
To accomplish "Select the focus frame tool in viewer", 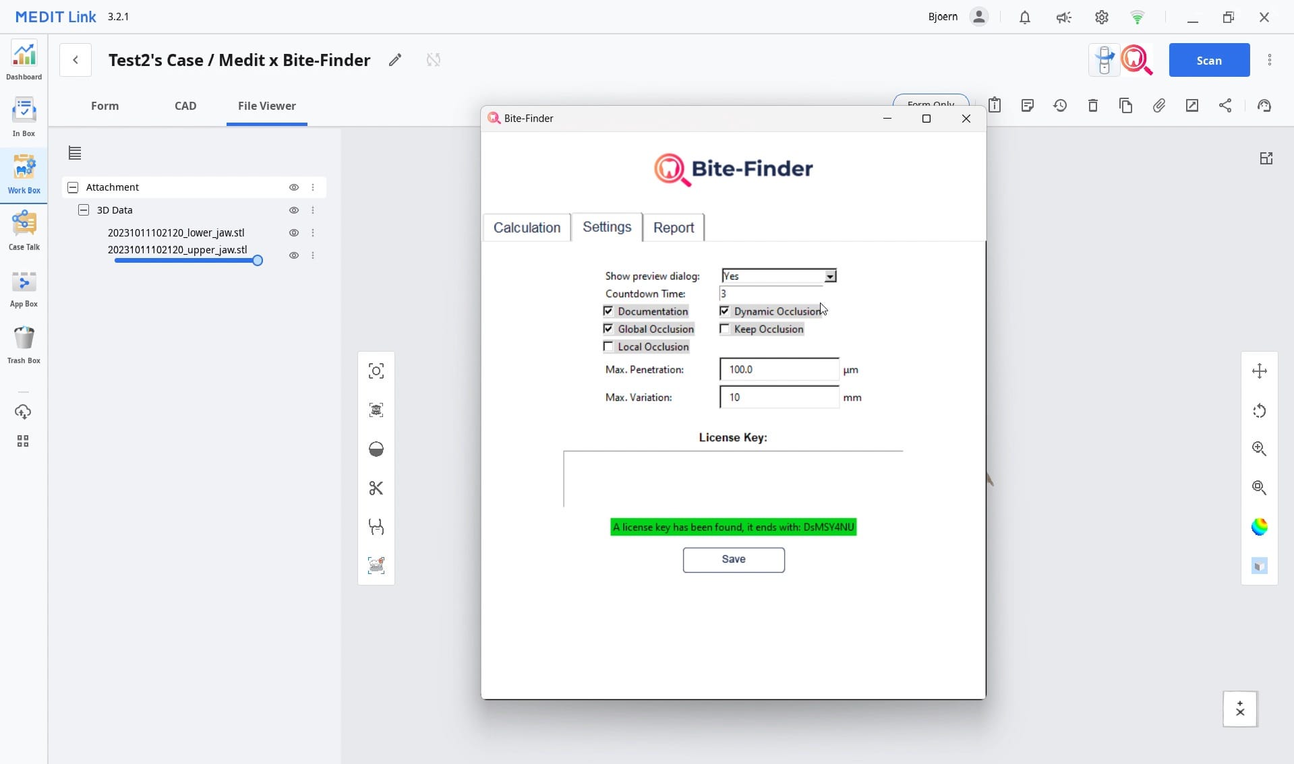I will pos(376,371).
